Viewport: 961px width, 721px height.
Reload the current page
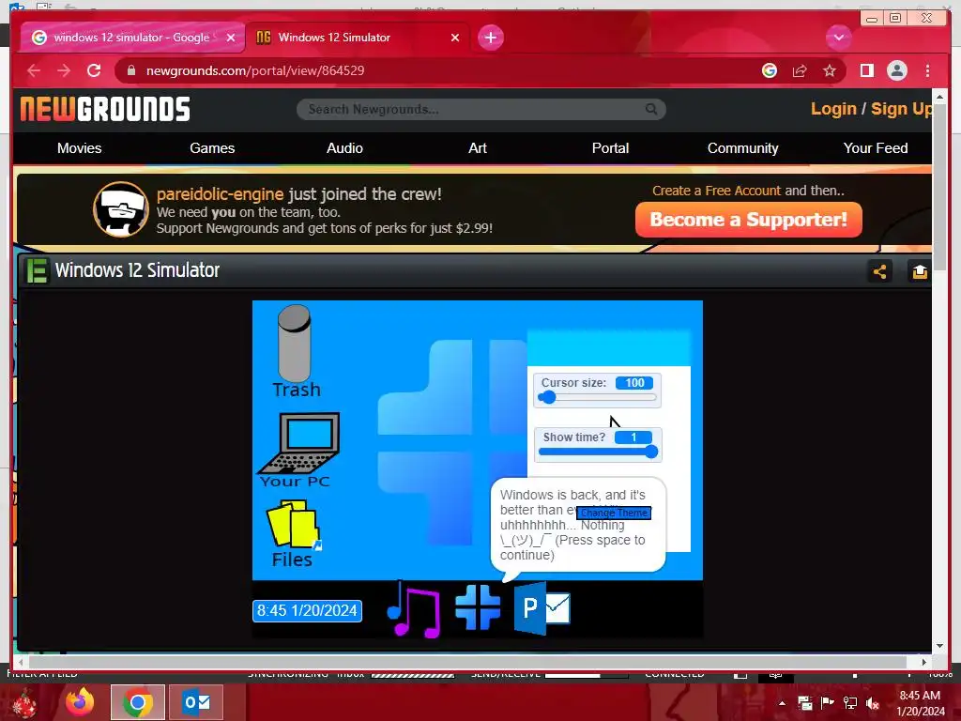94,70
